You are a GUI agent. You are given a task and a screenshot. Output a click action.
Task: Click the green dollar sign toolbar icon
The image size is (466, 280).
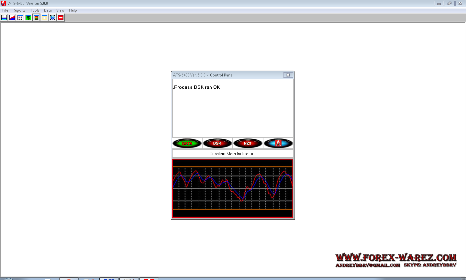tap(28, 18)
